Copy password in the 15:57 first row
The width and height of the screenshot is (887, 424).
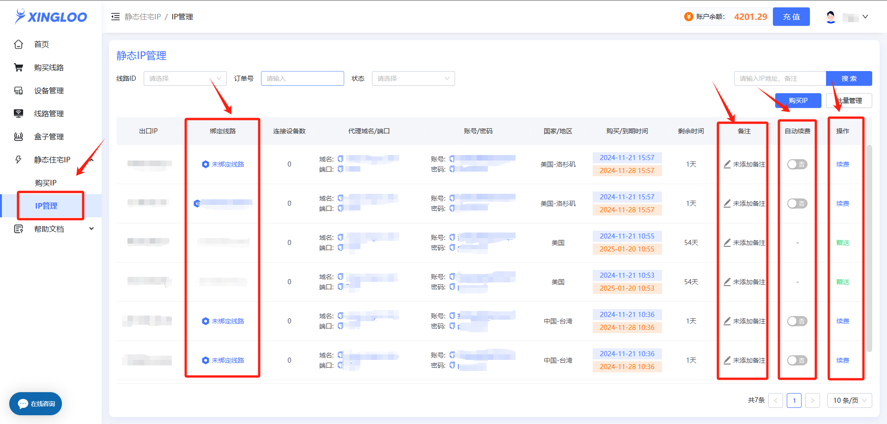(452, 169)
